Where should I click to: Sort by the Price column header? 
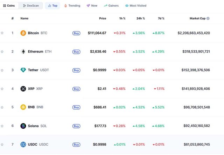103,18
